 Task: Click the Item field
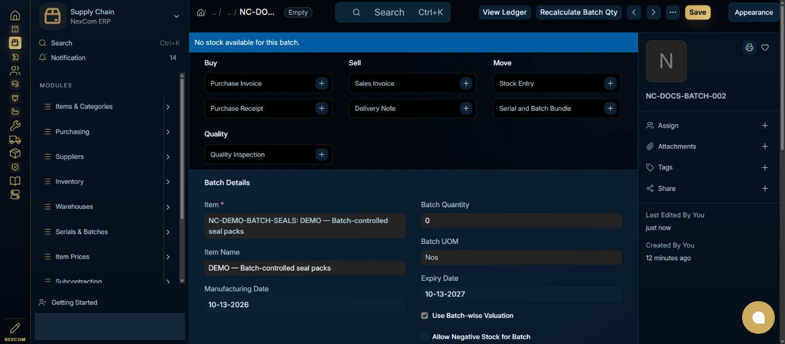click(305, 226)
